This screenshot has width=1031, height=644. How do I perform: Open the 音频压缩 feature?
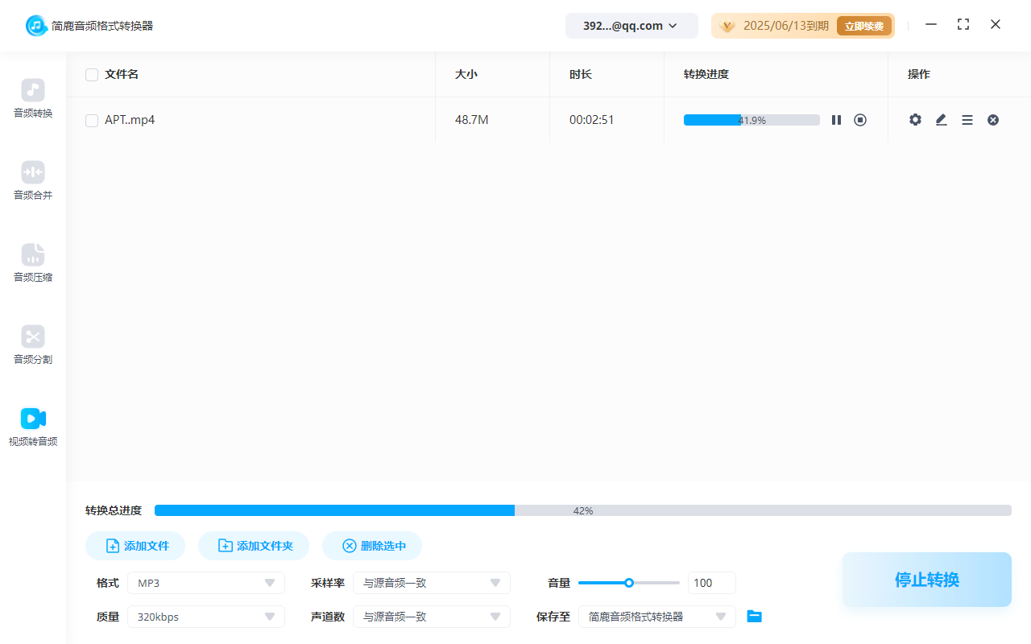(32, 262)
